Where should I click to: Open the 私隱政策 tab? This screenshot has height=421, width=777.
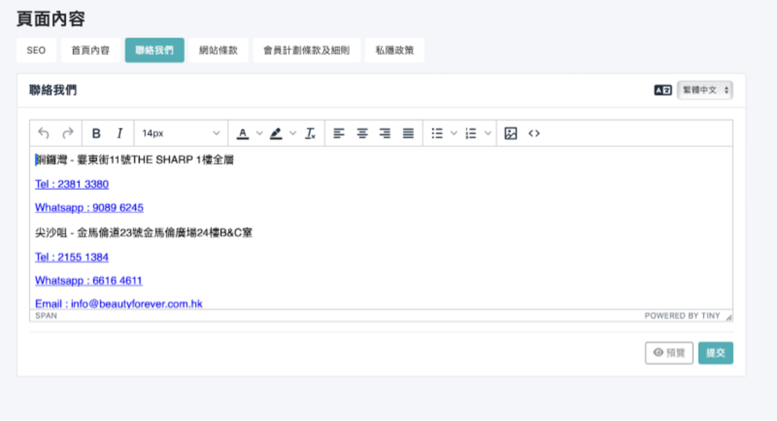[x=394, y=50]
